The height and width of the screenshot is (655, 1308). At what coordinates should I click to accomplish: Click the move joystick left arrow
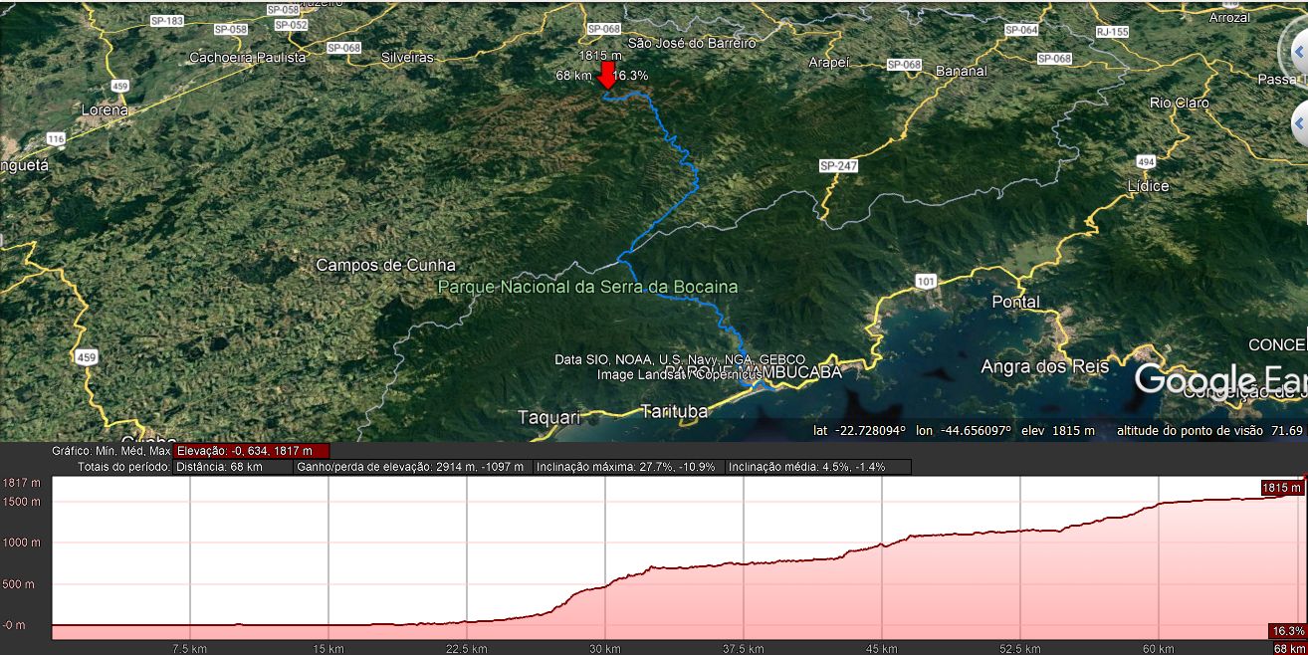pyautogui.click(x=1301, y=123)
